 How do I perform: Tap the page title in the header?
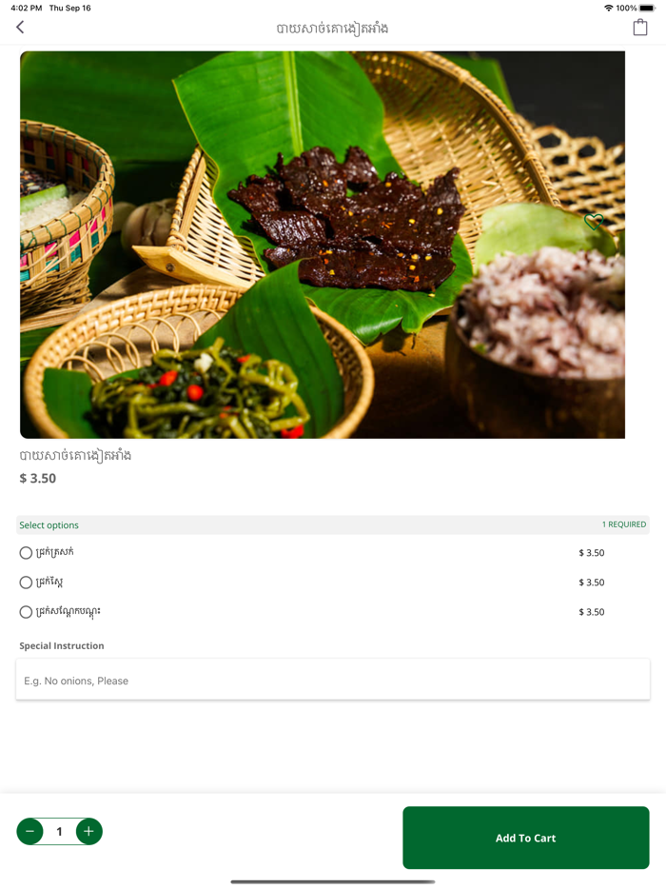coord(332,29)
